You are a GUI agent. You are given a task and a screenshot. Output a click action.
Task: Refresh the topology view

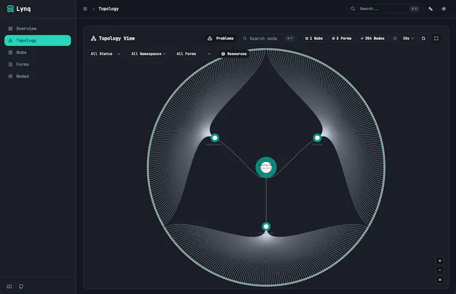point(424,38)
